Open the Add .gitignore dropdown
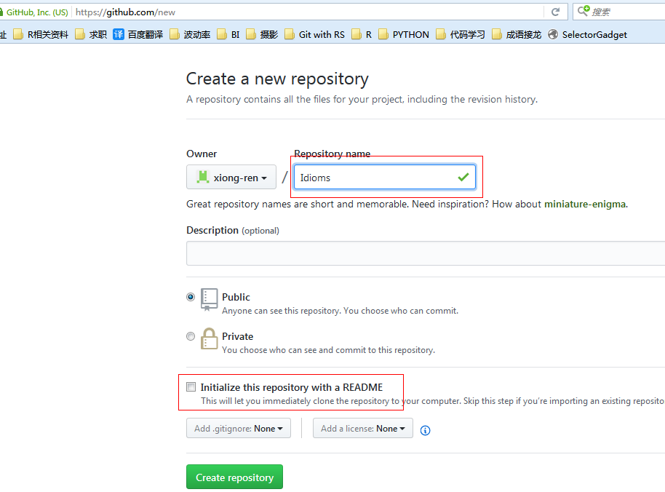This screenshot has width=665, height=492. click(238, 428)
